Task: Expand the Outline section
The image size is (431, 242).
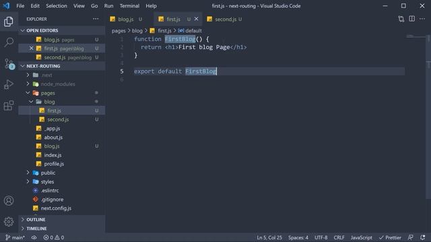Action: (61, 220)
